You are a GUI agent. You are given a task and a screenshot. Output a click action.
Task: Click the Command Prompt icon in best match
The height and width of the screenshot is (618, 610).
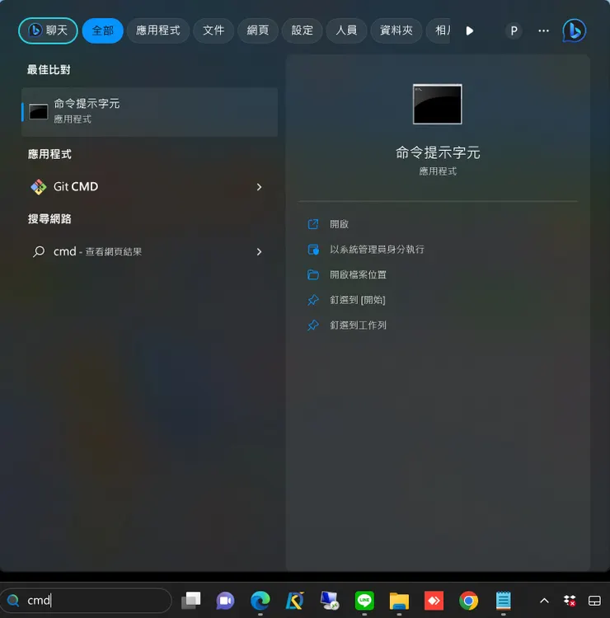pos(39,112)
